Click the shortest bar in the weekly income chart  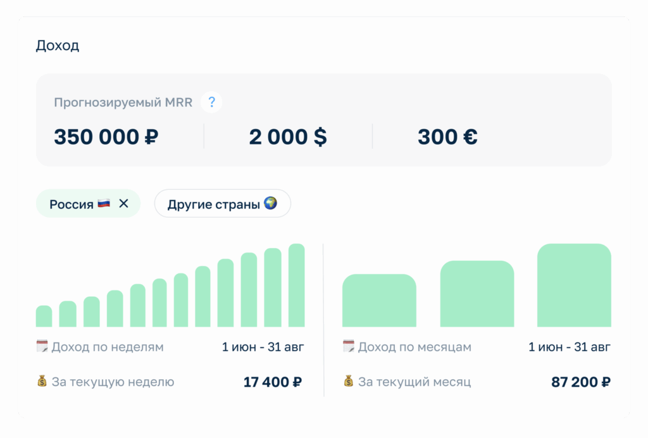tap(44, 316)
